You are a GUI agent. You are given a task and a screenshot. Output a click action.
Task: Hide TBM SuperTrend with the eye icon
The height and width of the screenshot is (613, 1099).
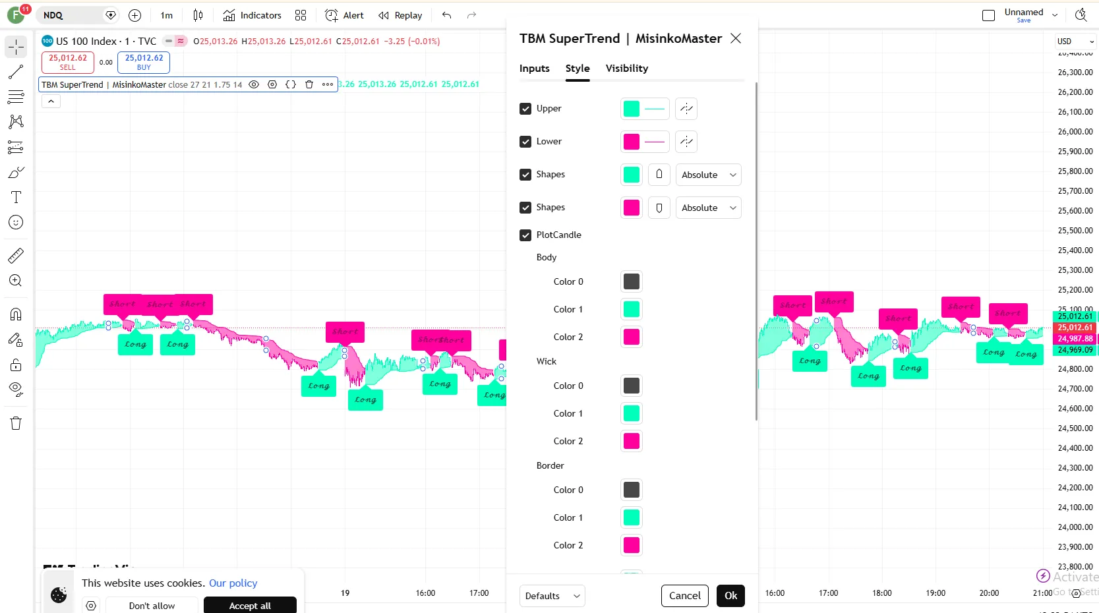click(254, 84)
